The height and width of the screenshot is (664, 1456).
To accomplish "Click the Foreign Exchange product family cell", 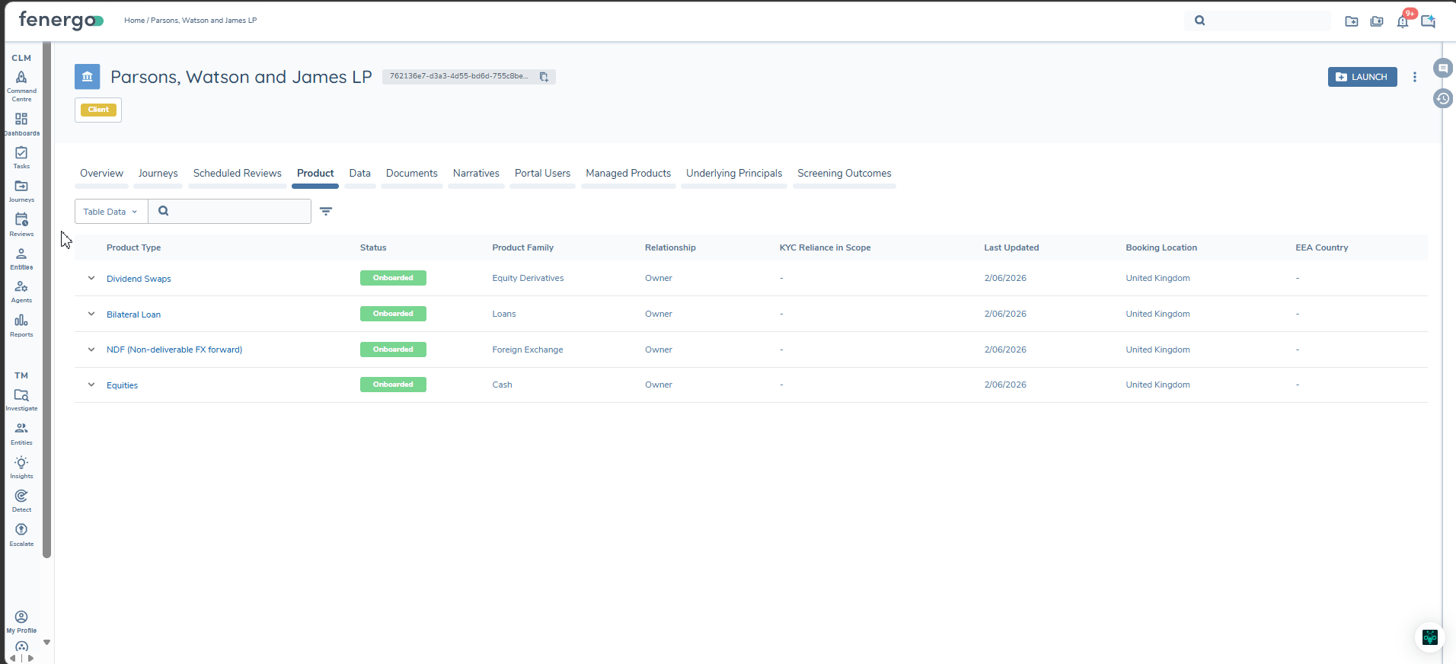I will [x=528, y=350].
